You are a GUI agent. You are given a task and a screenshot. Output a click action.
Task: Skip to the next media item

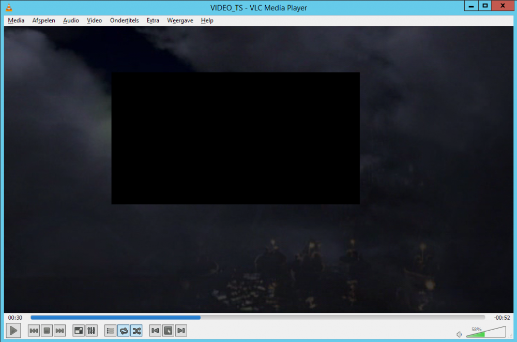(59, 331)
